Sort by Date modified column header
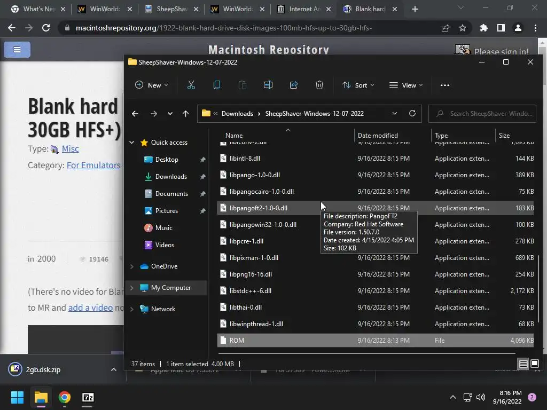The height and width of the screenshot is (410, 547). (x=378, y=135)
